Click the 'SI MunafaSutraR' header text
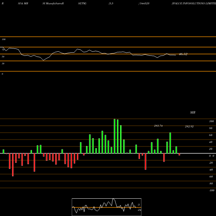 pyautogui.click(x=53, y=3)
